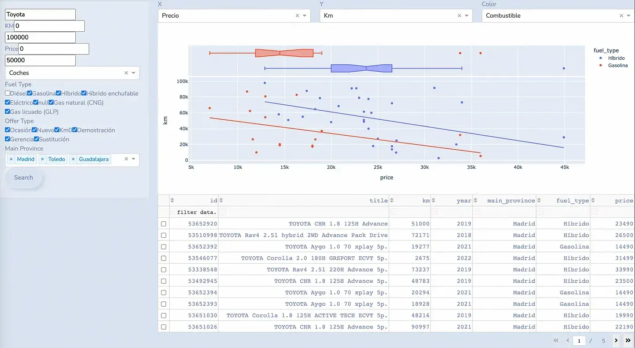
Task: Uncheck the Ocasión offer type
Action: point(7,130)
